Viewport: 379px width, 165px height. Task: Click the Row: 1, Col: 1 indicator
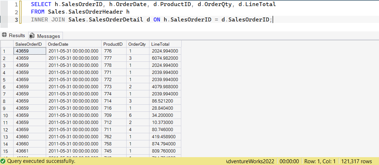pyautogui.click(x=320, y=161)
